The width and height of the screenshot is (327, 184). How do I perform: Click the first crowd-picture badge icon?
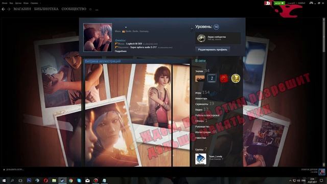(200, 78)
